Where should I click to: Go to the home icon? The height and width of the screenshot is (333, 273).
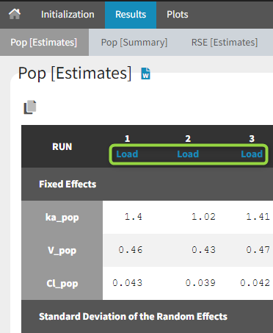pyautogui.click(x=15, y=14)
